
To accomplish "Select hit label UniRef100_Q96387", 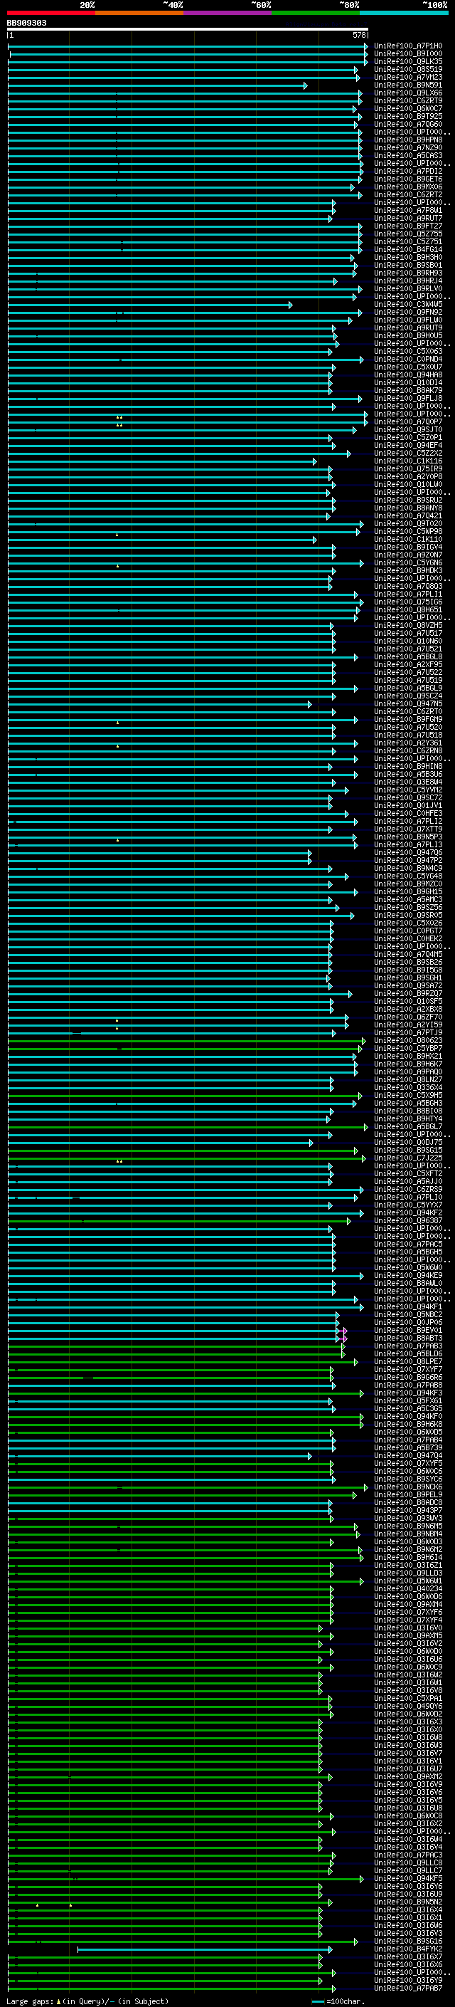I will (408, 1220).
